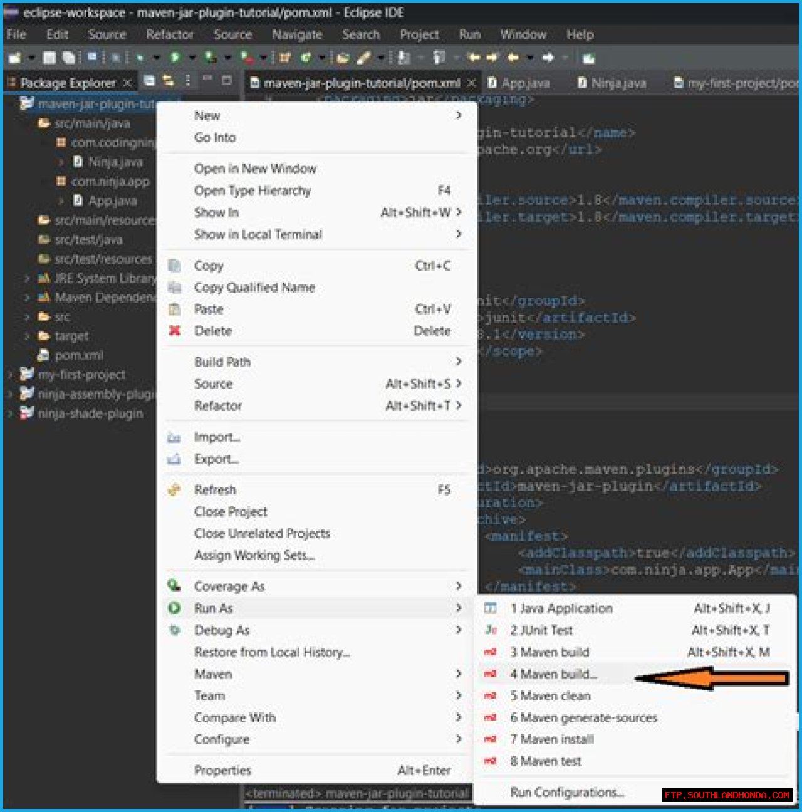Click the Collapse All icon in Package Explorer
The height and width of the screenshot is (812, 802).
pos(150,81)
